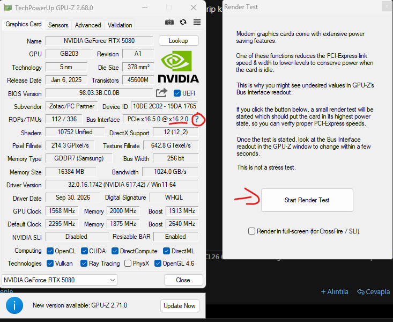Click the GPU Clock field 1568 MHz

[x=62, y=211]
